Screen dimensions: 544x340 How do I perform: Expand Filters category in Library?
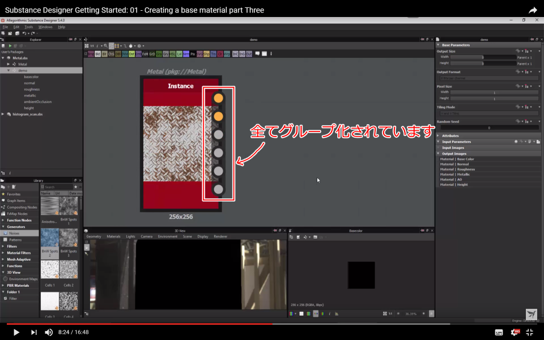3,246
